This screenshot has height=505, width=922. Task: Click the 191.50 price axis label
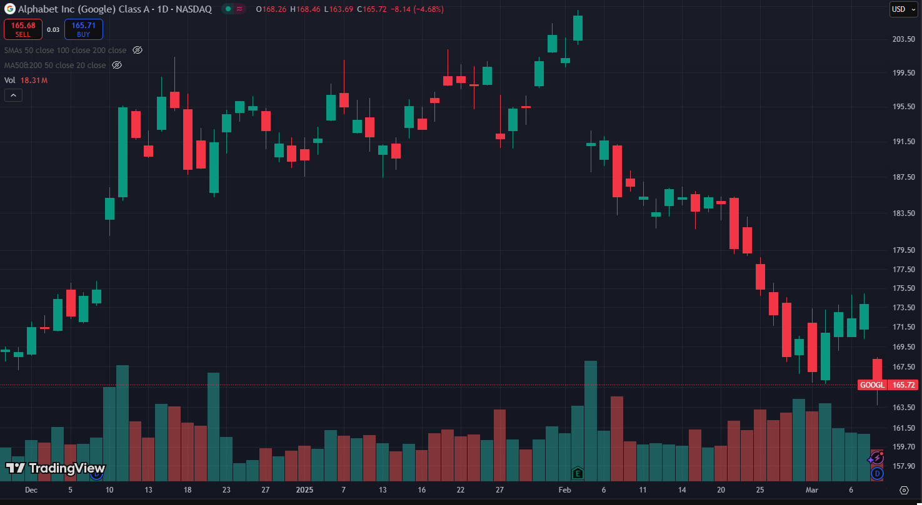(x=903, y=142)
